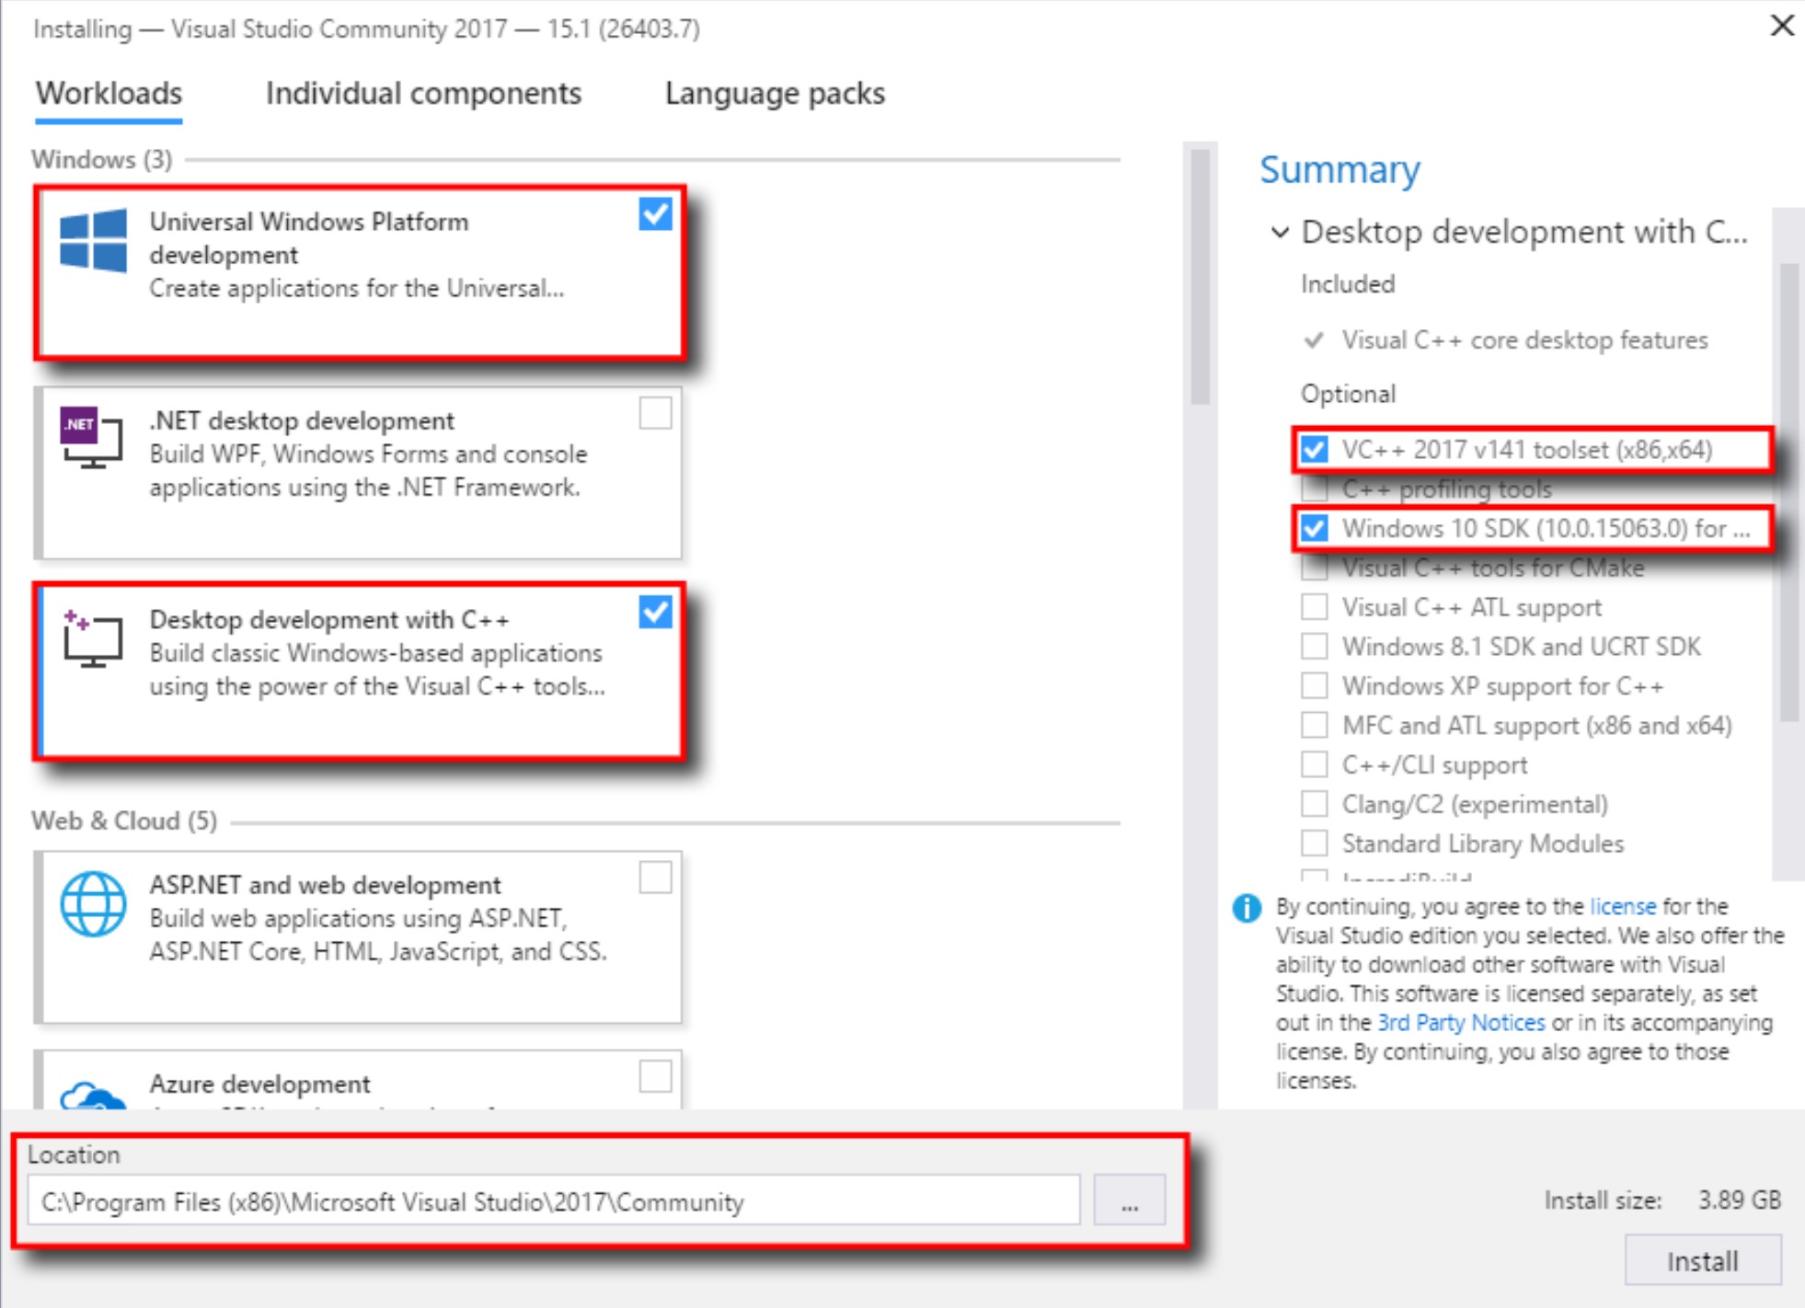Click the Included label in Summary

coord(1348,284)
